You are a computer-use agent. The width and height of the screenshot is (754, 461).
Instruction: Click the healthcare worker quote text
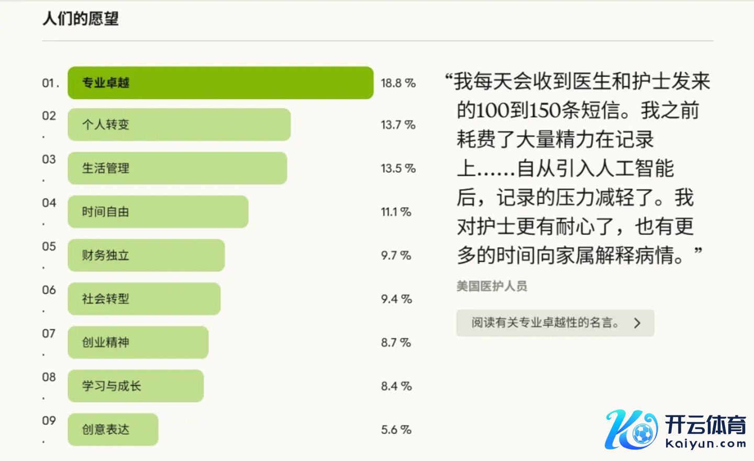576,168
